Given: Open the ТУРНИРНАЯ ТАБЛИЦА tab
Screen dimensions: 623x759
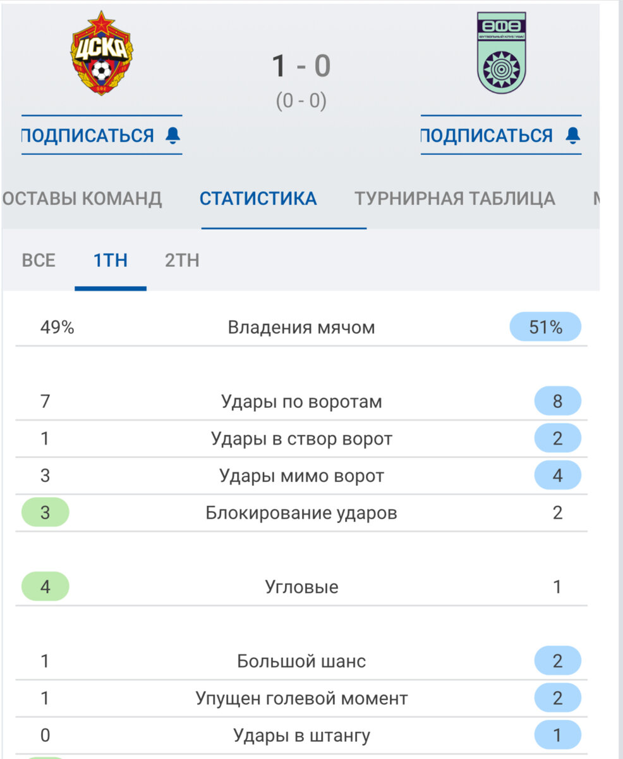Looking at the screenshot, I should [x=457, y=198].
